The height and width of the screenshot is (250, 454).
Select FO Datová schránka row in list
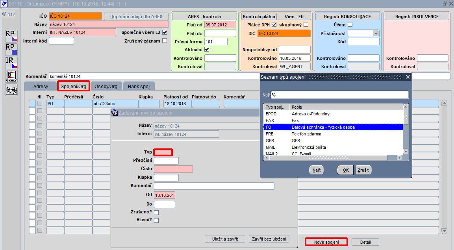click(333, 127)
